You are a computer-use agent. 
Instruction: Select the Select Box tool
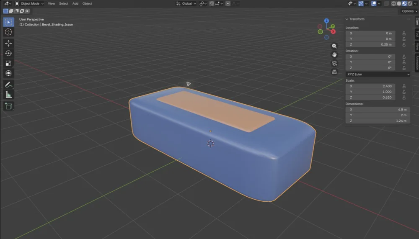point(8,22)
